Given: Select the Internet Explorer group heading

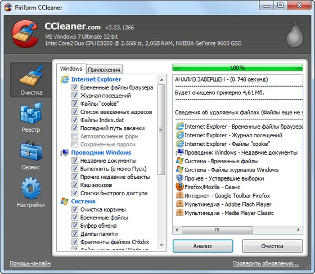Looking at the screenshot, I should point(96,79).
